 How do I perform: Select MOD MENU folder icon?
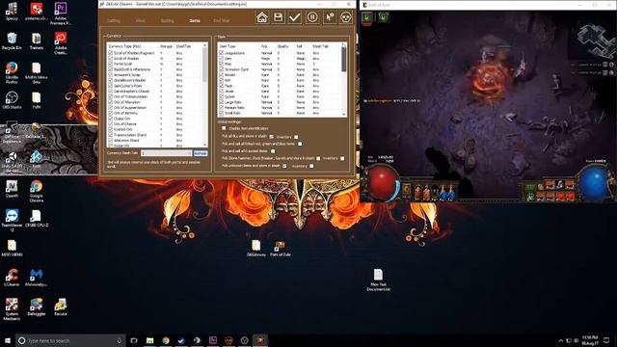[12, 248]
